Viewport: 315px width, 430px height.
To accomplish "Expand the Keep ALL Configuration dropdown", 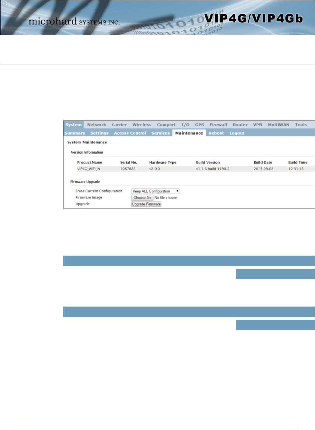I will [x=155, y=191].
